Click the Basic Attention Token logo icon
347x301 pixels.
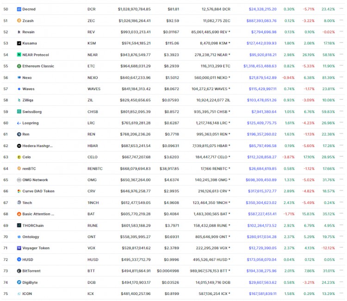tap(19, 214)
